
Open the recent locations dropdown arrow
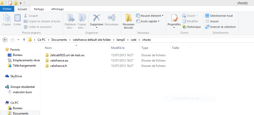(18, 40)
